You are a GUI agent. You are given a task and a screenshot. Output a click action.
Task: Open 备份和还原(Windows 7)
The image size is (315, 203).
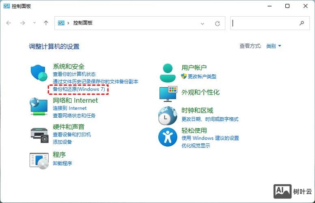click(x=79, y=89)
